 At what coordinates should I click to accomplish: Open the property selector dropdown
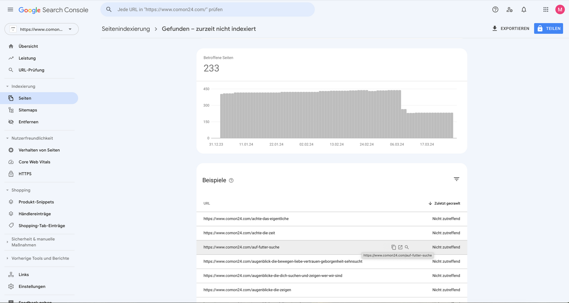[x=41, y=29]
